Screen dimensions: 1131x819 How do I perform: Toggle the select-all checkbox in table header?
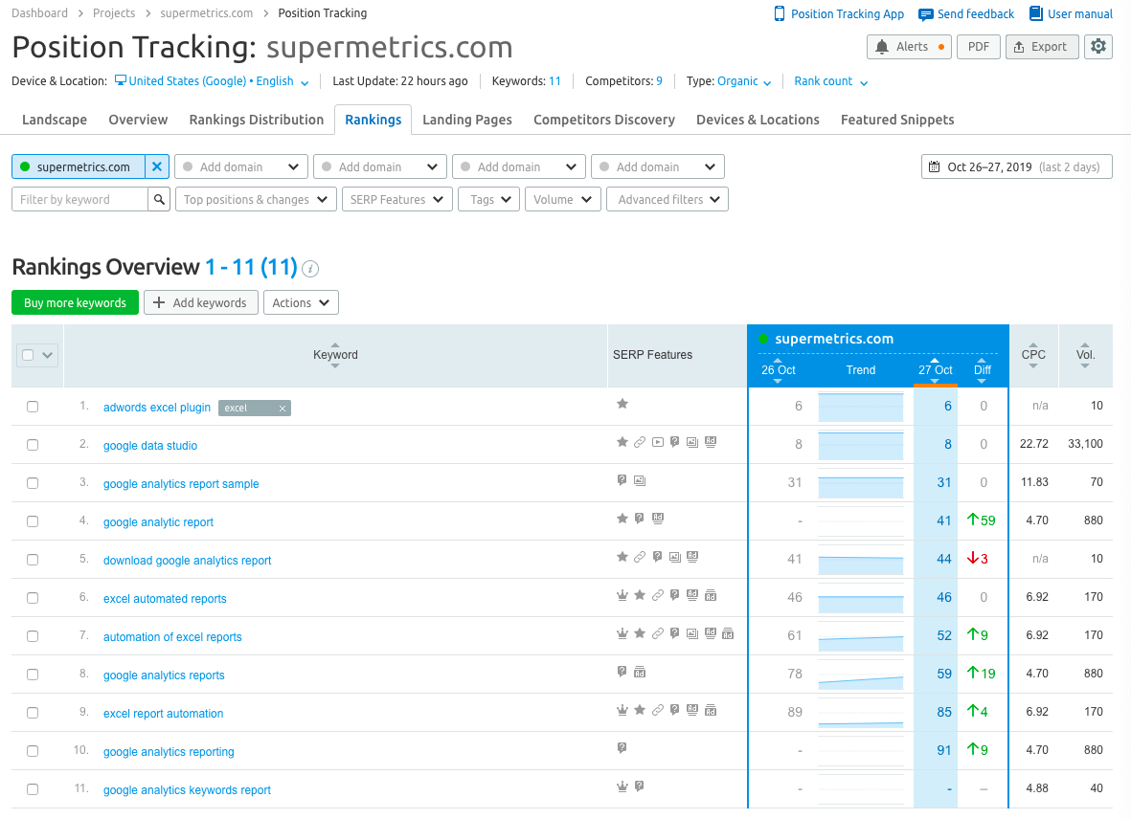(x=28, y=354)
